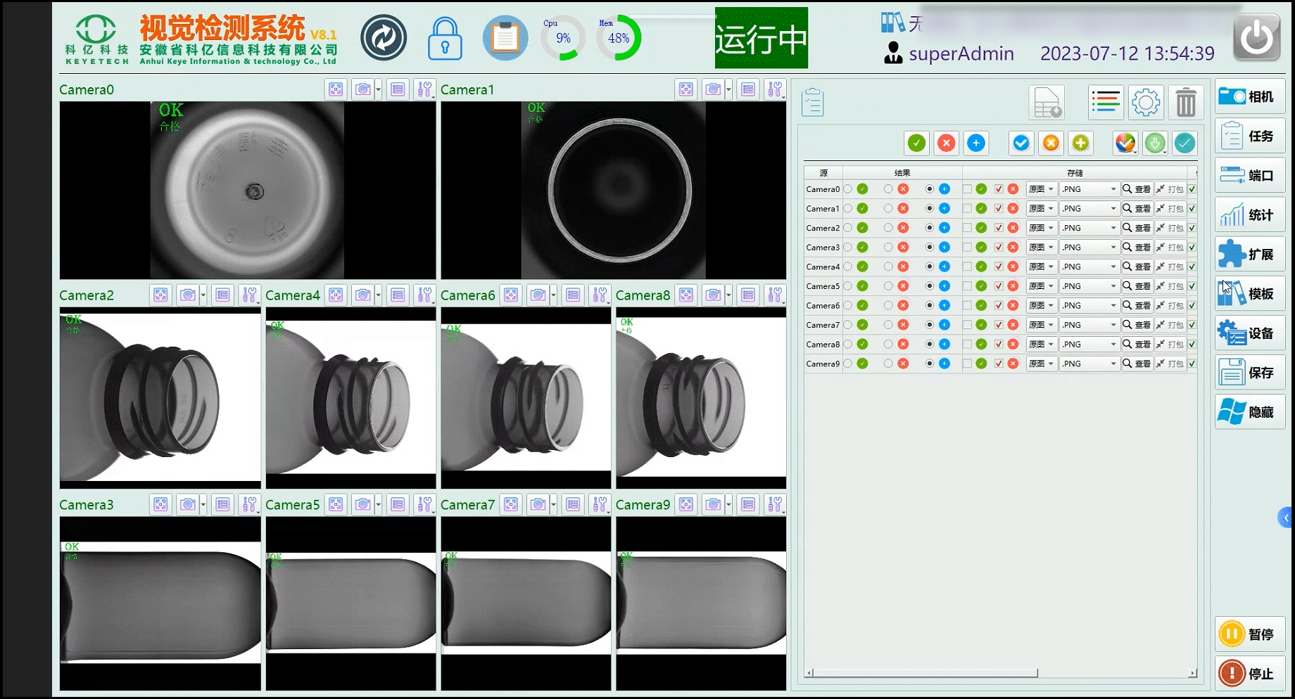Click 查看 view button for Camera4
Image resolution: width=1295 pixels, height=699 pixels.
click(x=1137, y=267)
